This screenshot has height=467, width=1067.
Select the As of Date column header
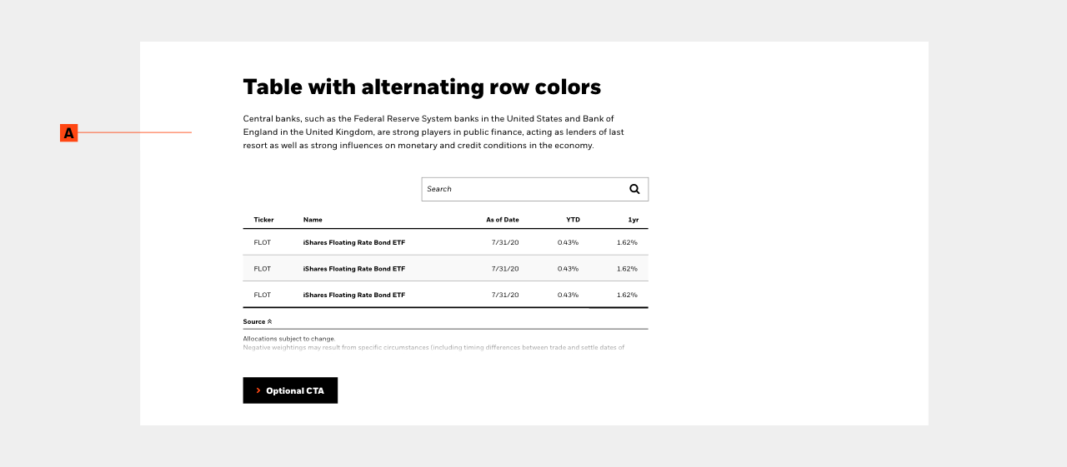(503, 220)
